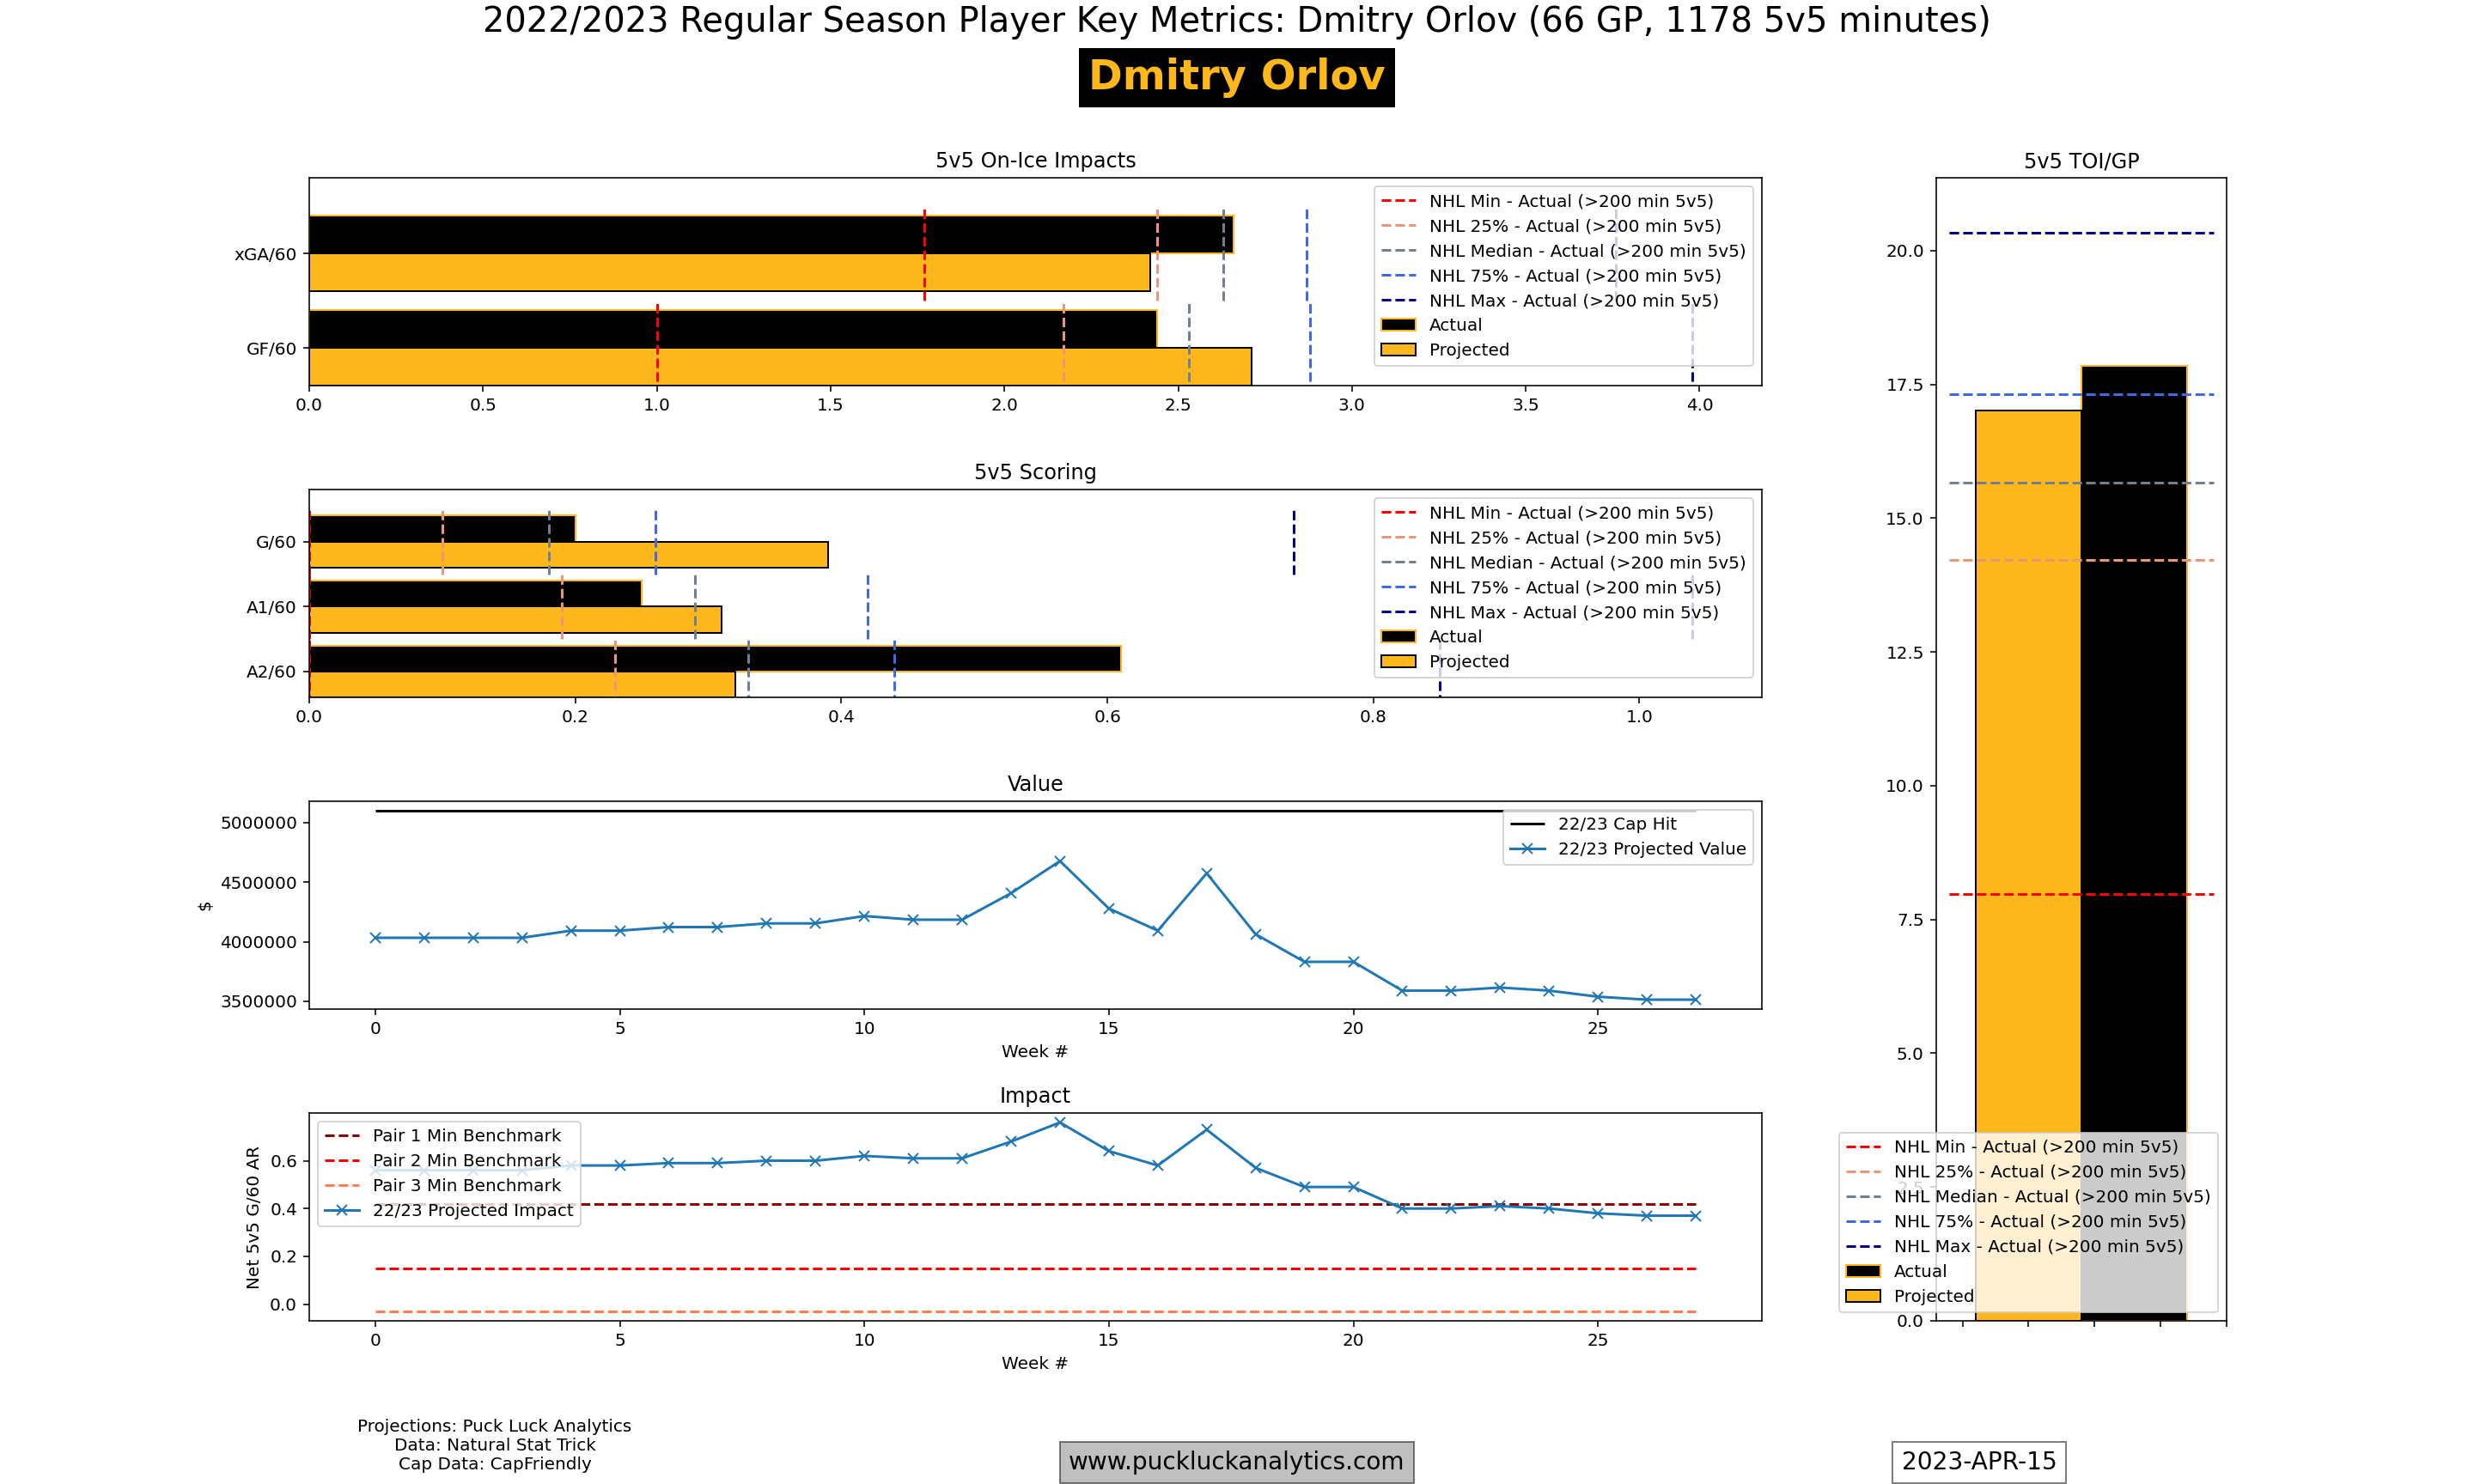Image resolution: width=2474 pixels, height=1484 pixels.
Task: Click the week 14 peak marker in Value chart
Action: point(1060,861)
